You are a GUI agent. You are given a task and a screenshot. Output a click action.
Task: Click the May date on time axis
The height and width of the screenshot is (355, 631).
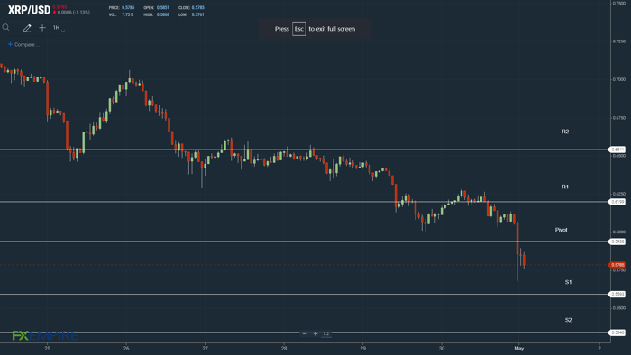(518, 348)
